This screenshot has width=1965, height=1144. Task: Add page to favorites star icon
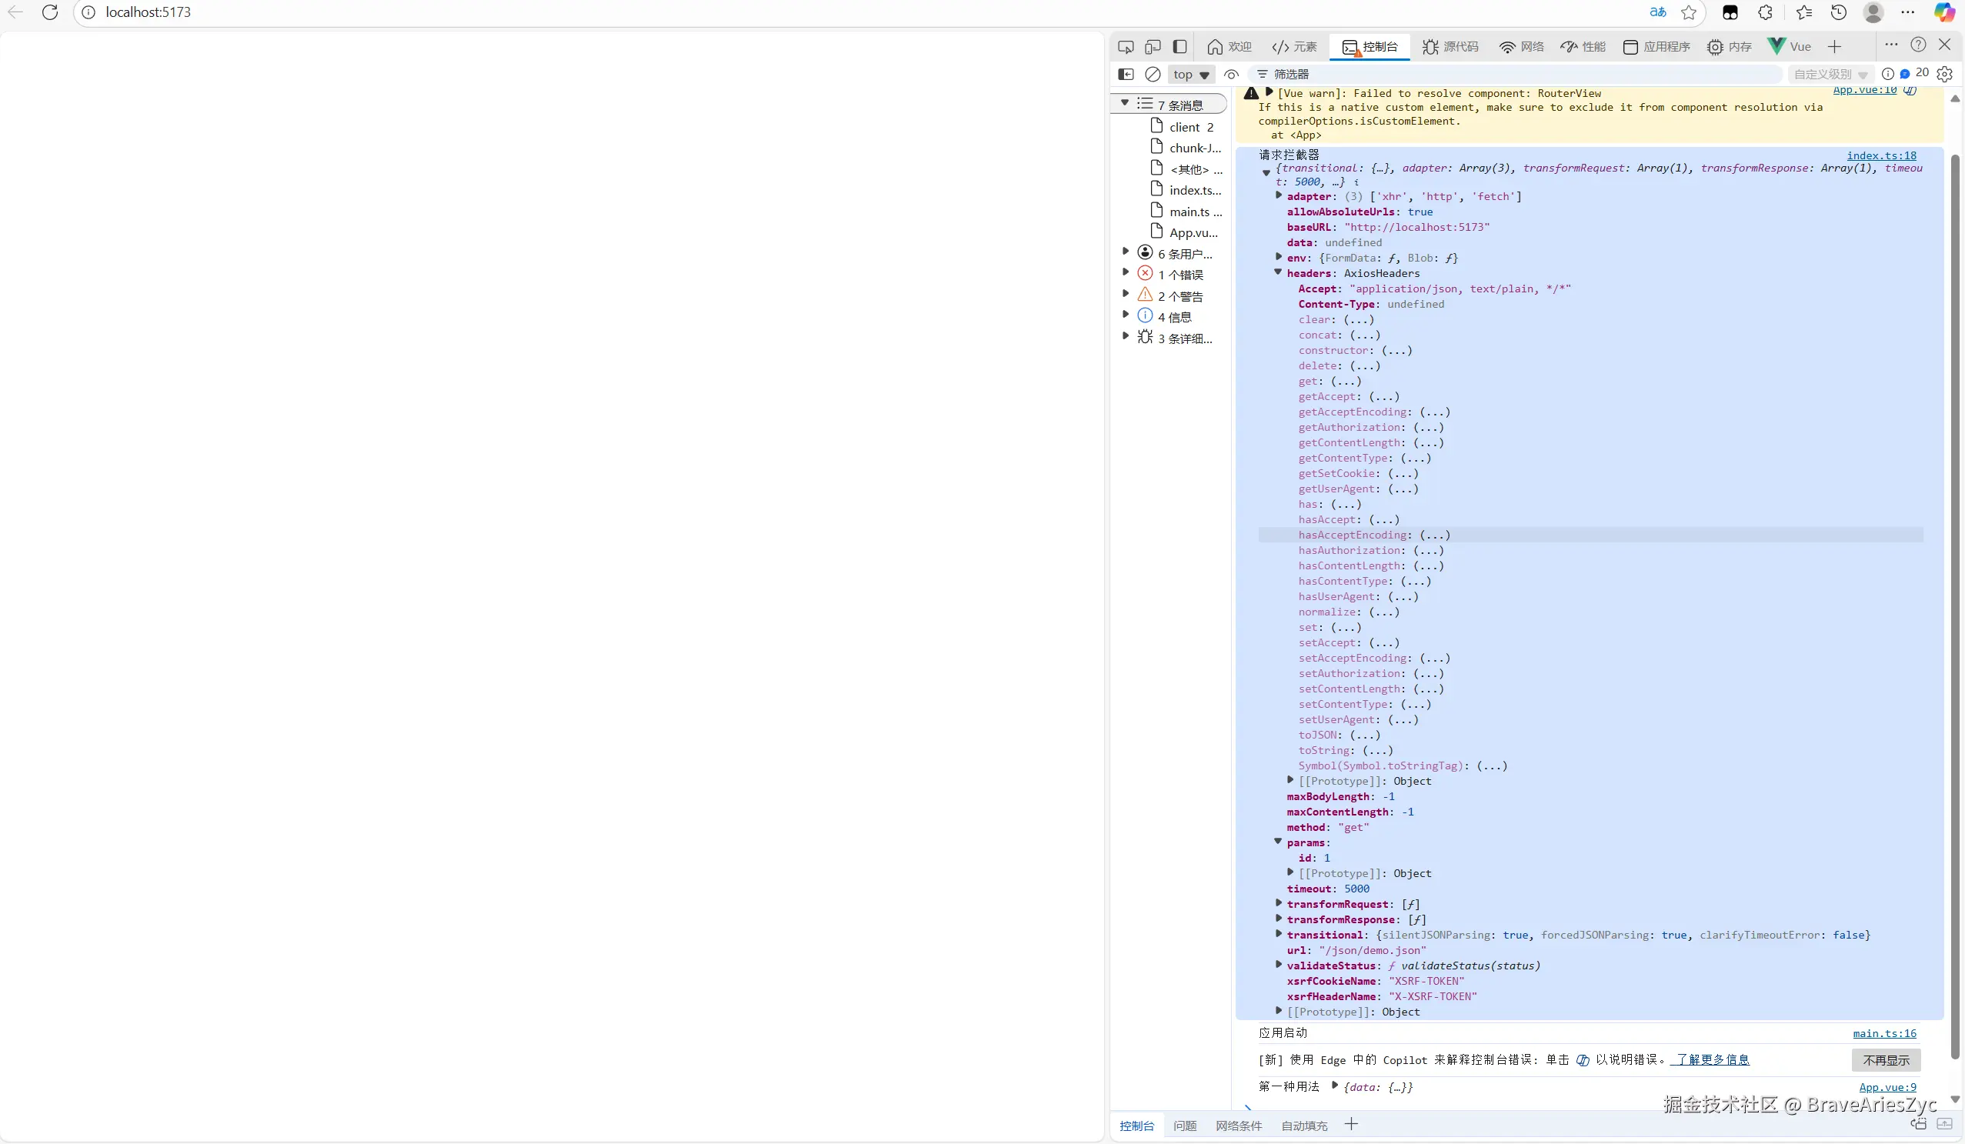[1689, 12]
